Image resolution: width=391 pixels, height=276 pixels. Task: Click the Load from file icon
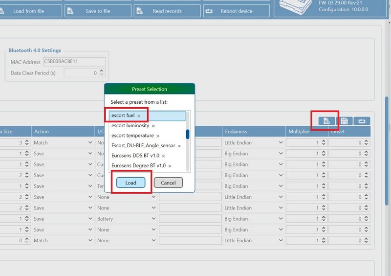point(1,11)
